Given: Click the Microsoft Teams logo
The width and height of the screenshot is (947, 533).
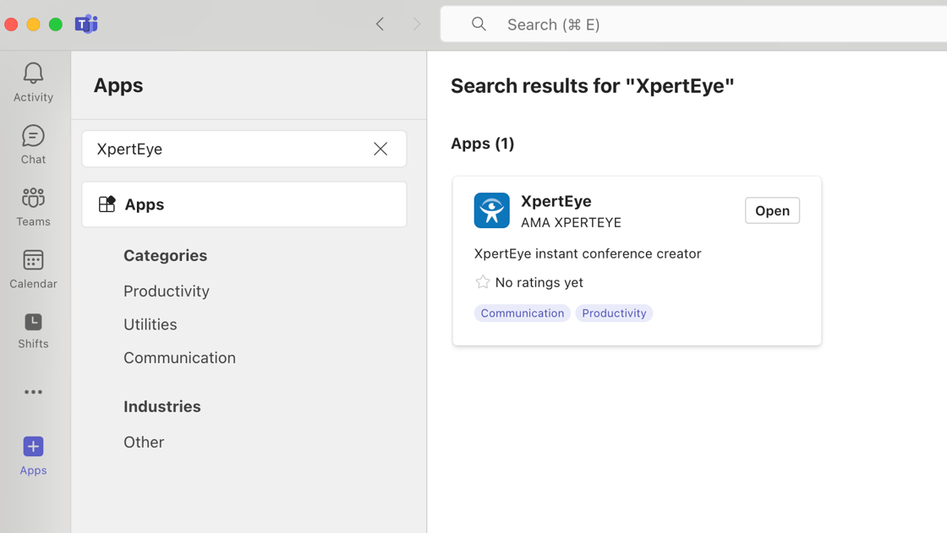Looking at the screenshot, I should [x=86, y=24].
